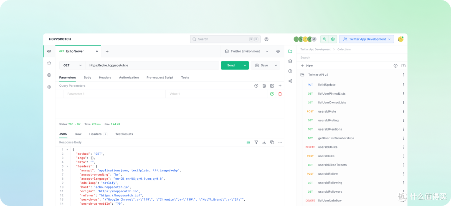Select the Echo Server request tab
The height and width of the screenshot is (206, 451).
(x=78, y=51)
